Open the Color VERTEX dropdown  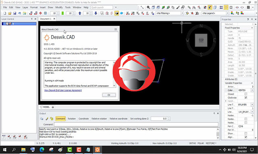[x=252, y=90]
